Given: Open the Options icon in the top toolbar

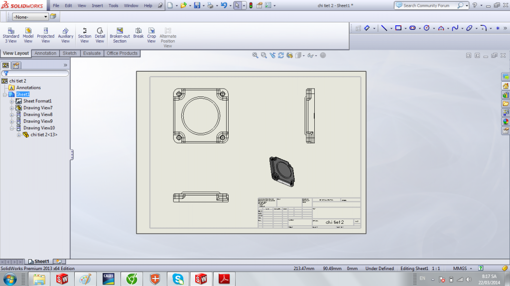Looking at the screenshot, I should [x=268, y=5].
